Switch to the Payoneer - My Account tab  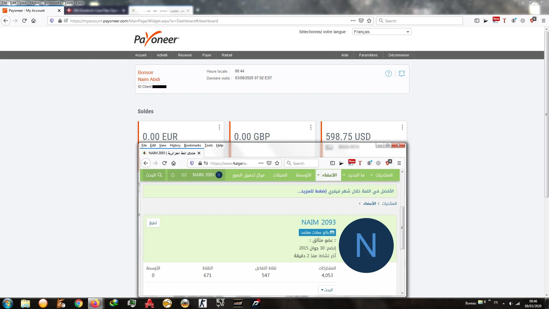(27, 11)
